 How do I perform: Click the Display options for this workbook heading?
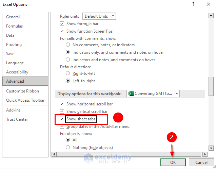[x=90, y=94]
